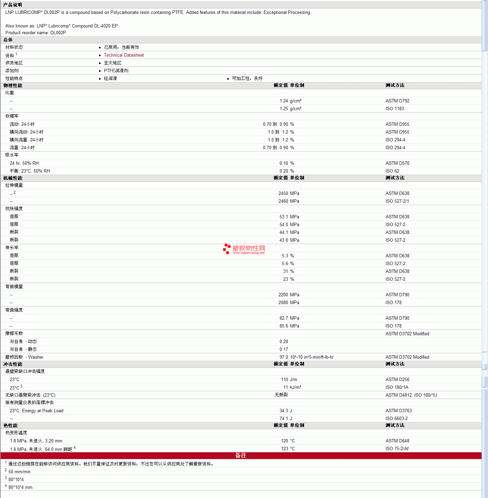Click the 摩擦系数 row heading
This screenshot has height=498, width=488.
pos(14,333)
